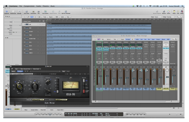Open the Region dropdown in arrange toolbar
This screenshot has height=122, width=189.
51,17
